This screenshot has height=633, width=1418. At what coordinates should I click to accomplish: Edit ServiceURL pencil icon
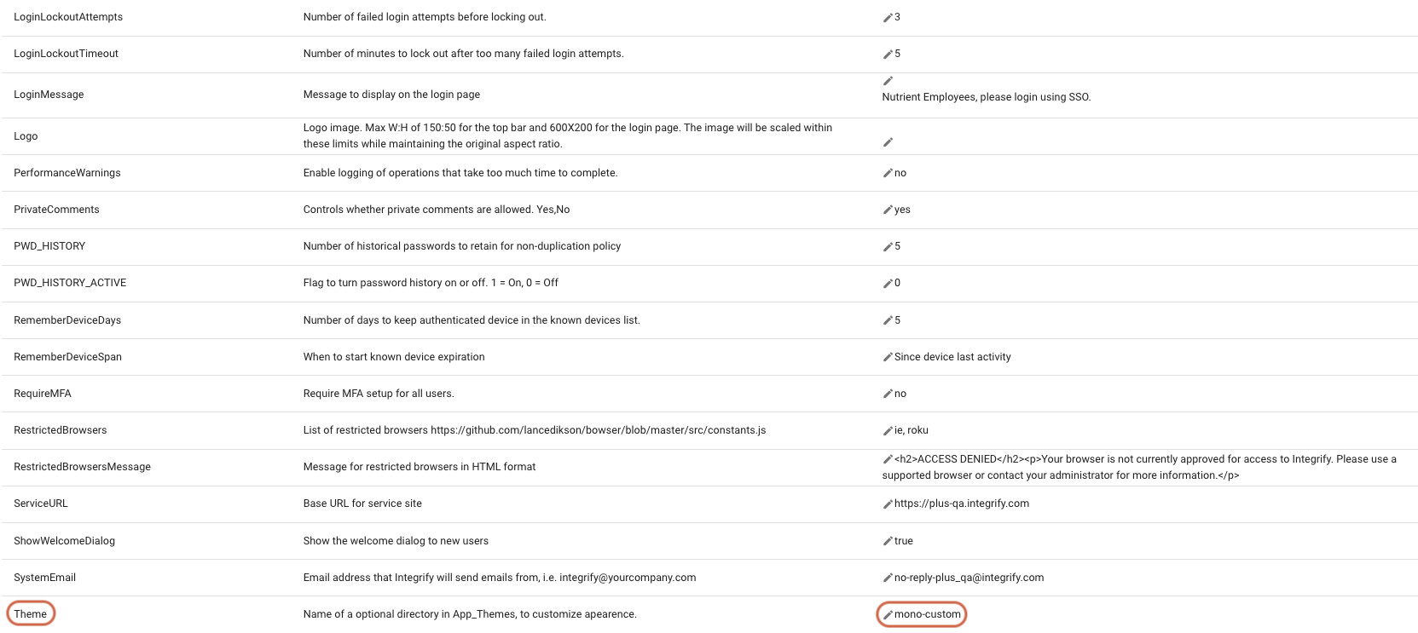888,504
